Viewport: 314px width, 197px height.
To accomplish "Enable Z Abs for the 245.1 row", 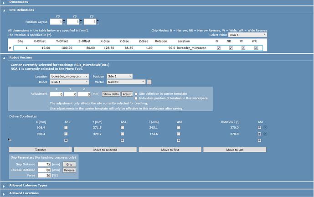I will [x=179, y=128].
